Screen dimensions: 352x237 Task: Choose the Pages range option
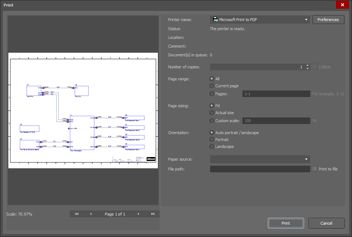(x=212, y=93)
